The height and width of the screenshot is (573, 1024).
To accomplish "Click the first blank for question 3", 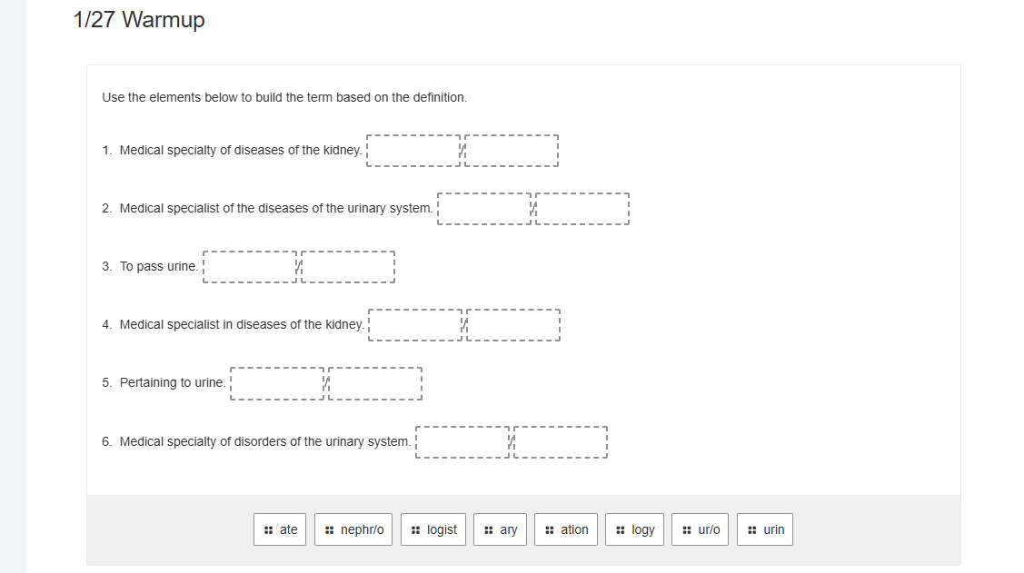I will click(x=250, y=266).
